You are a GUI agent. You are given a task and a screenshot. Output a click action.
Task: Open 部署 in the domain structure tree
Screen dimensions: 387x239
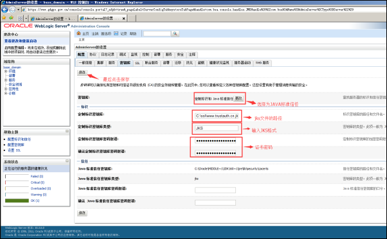12,75
